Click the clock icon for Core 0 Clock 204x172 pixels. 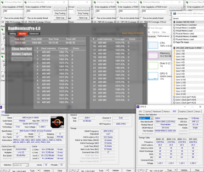174,97
